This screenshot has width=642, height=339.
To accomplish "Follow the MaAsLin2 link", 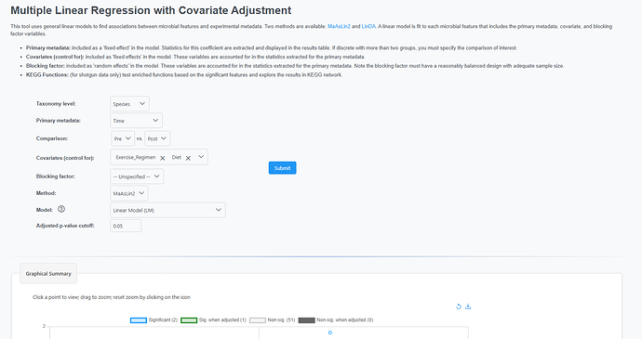I will 339,26.
